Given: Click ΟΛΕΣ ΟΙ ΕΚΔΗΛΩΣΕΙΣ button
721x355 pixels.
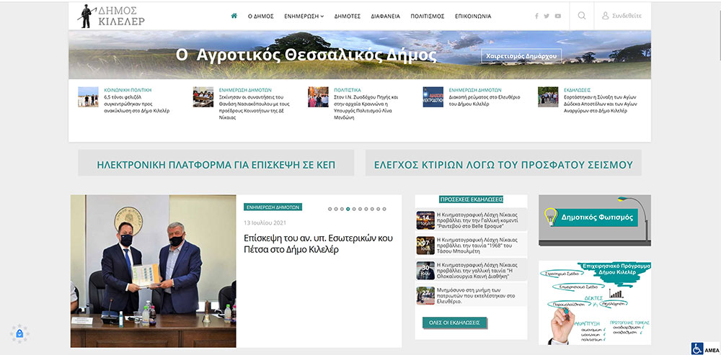Looking at the screenshot, I should pos(454,323).
